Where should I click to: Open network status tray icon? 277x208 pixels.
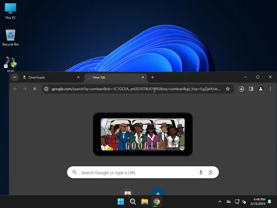237,201
